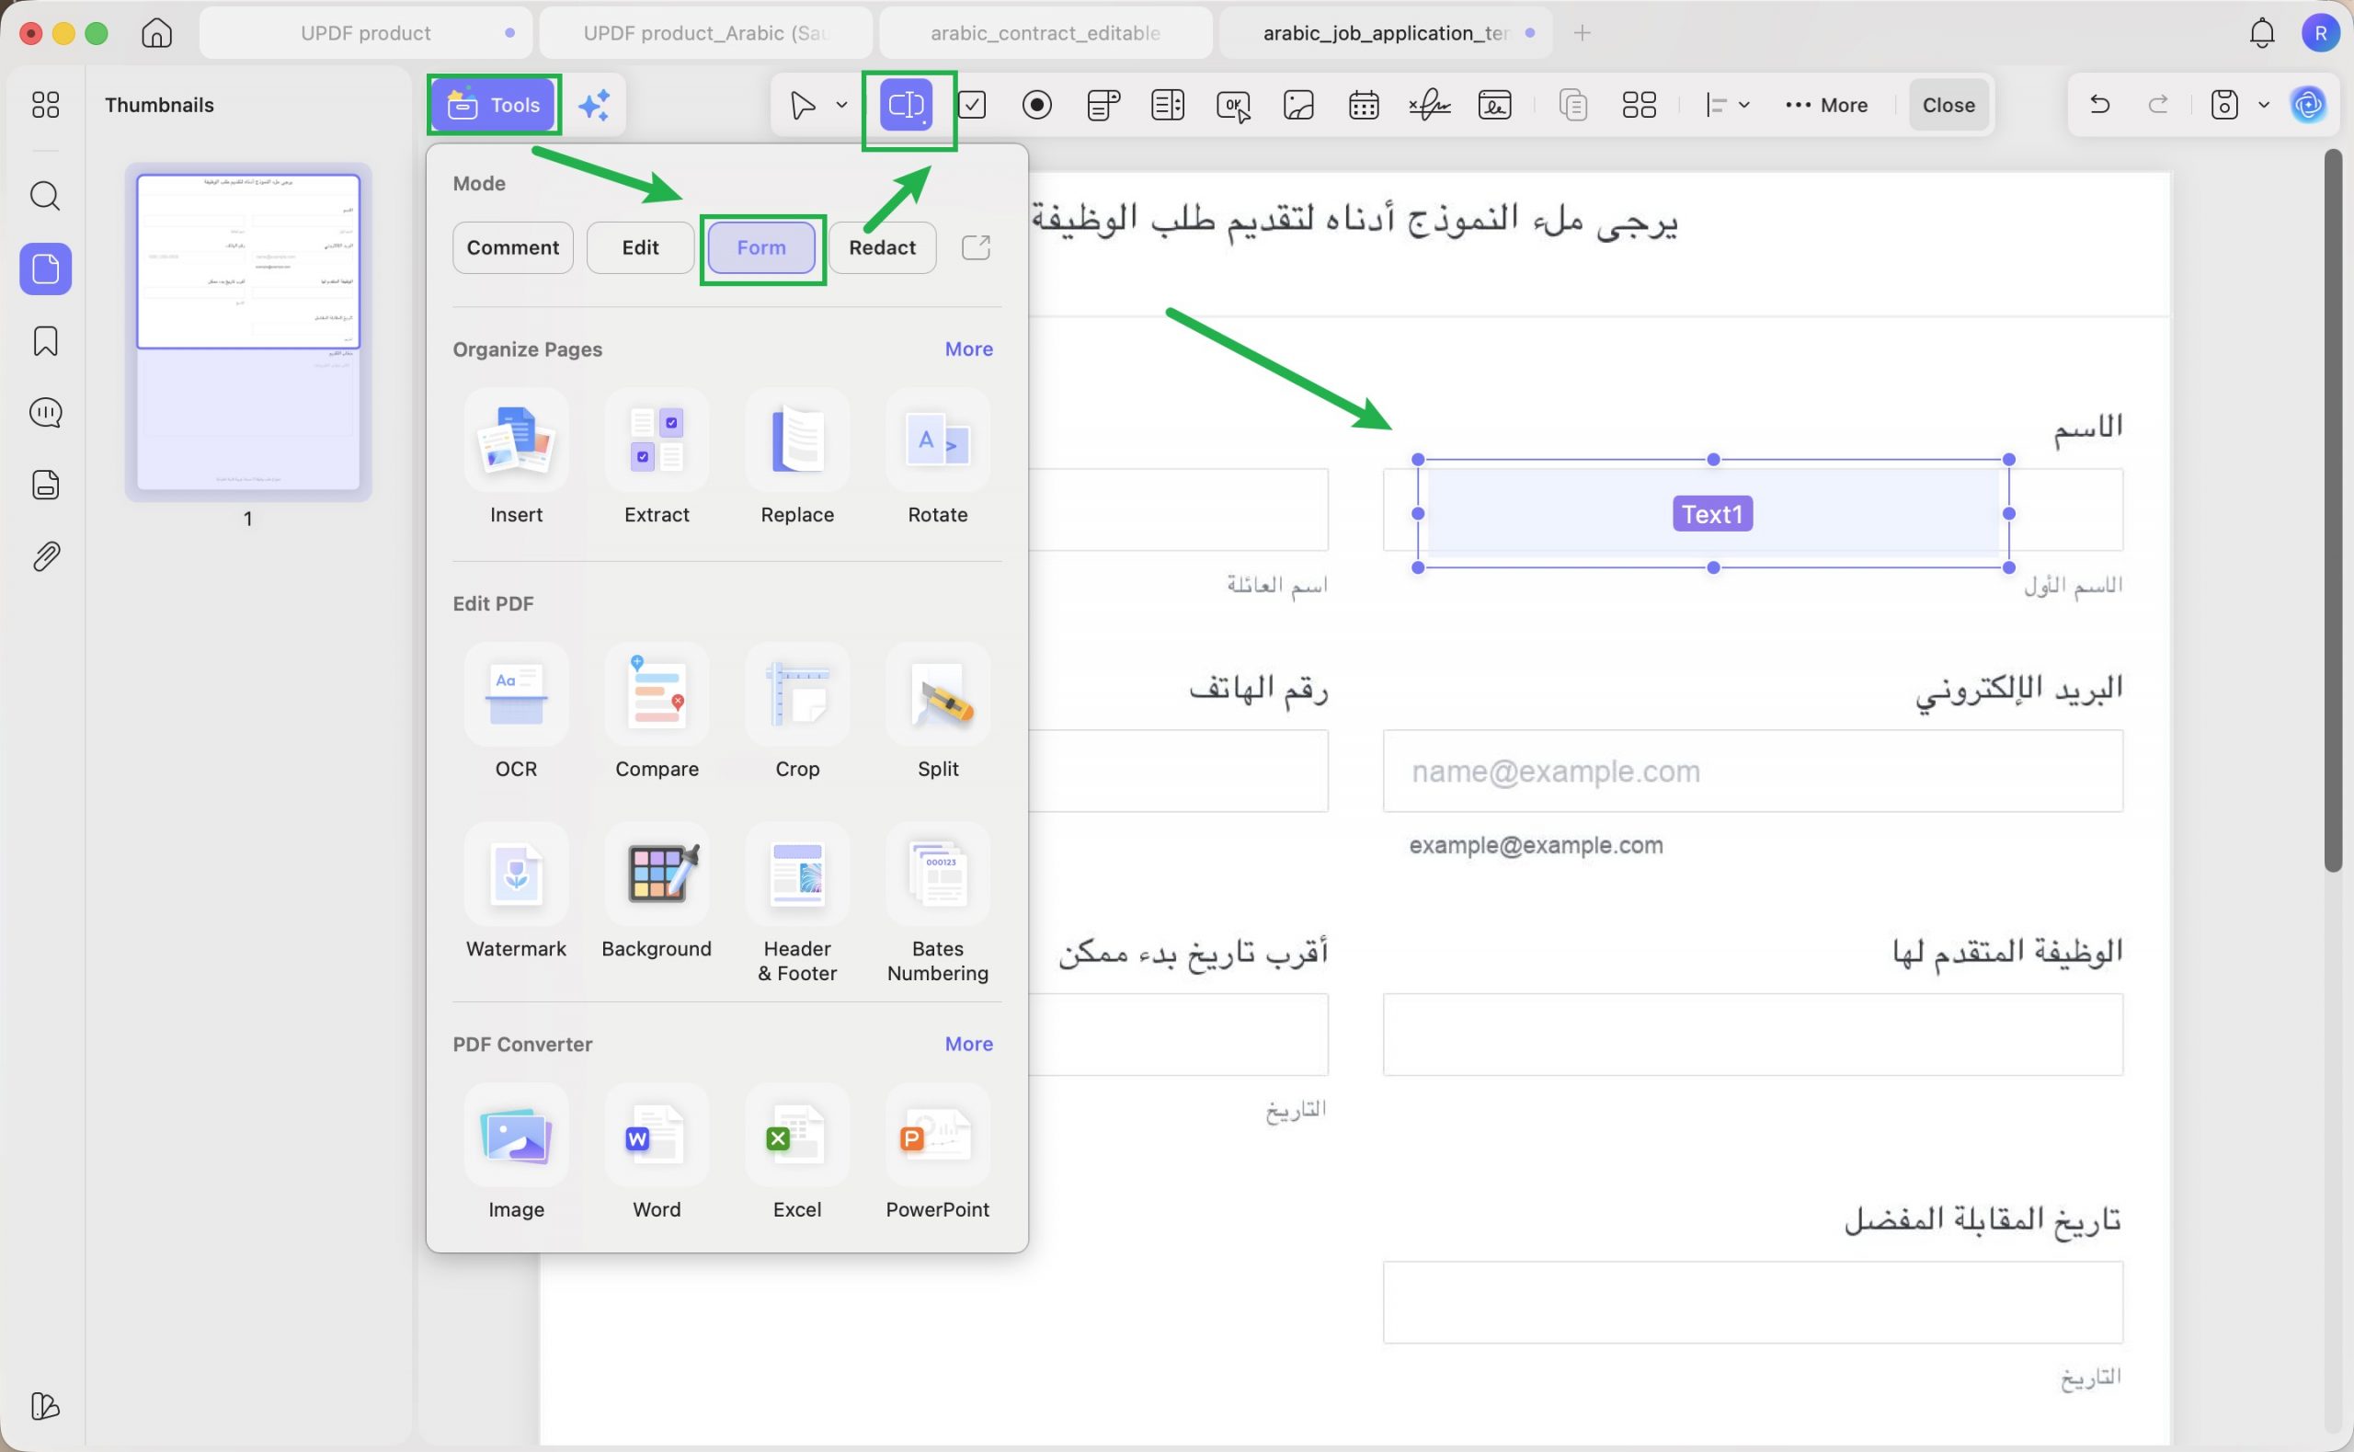Switch to Redact mode
The image size is (2354, 1452).
tap(882, 247)
